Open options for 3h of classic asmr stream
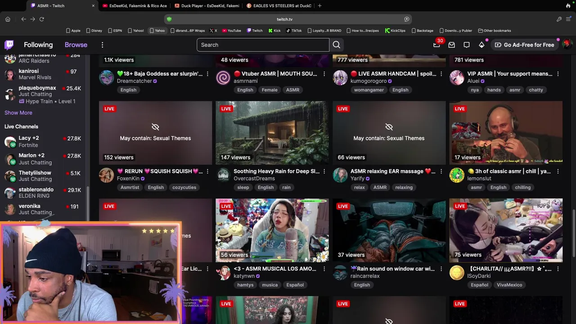This screenshot has width=576, height=324. pyautogui.click(x=558, y=171)
